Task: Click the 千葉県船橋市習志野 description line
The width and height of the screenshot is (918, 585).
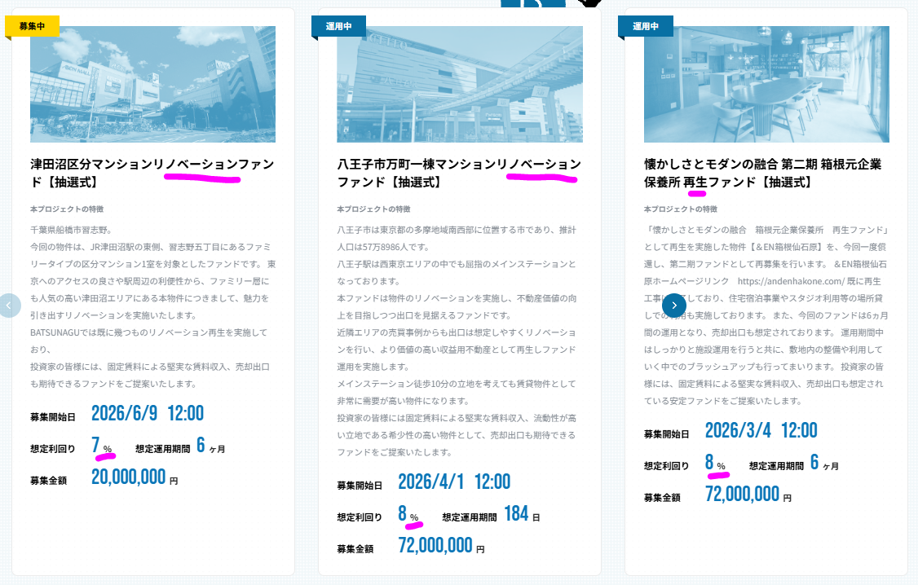Action: pos(71,230)
